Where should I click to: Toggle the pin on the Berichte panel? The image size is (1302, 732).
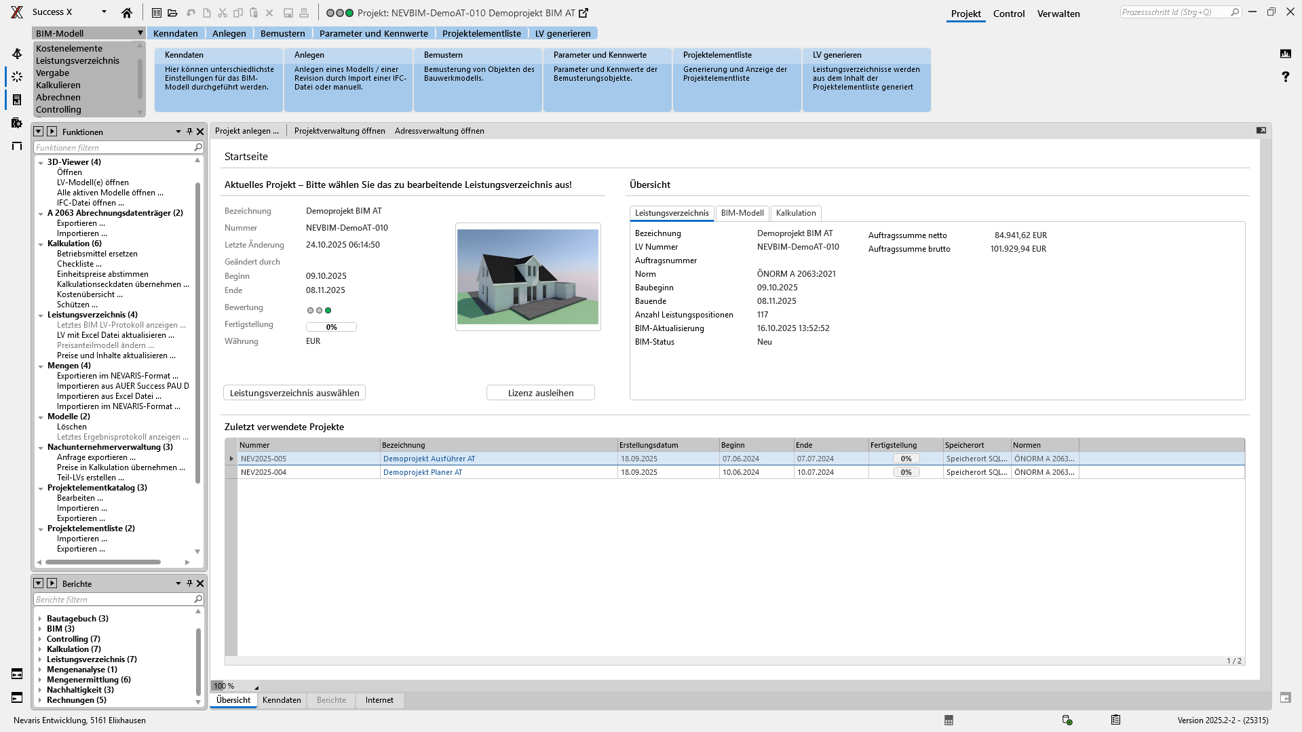click(189, 583)
